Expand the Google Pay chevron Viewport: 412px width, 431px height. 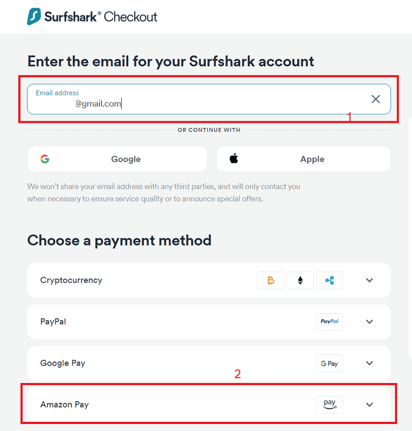369,363
